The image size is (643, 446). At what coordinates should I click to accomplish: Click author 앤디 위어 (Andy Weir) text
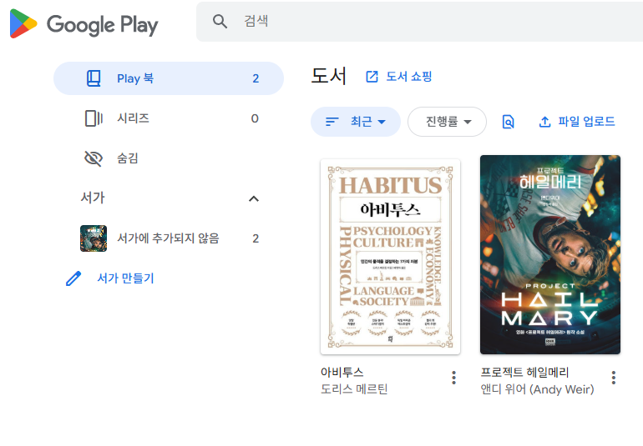click(x=537, y=389)
